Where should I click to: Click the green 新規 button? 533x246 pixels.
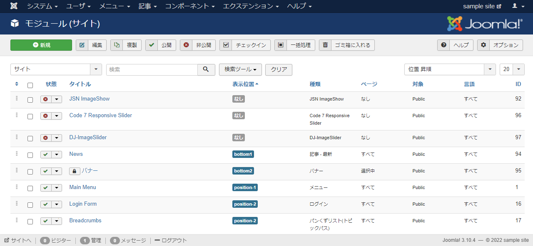click(x=41, y=45)
